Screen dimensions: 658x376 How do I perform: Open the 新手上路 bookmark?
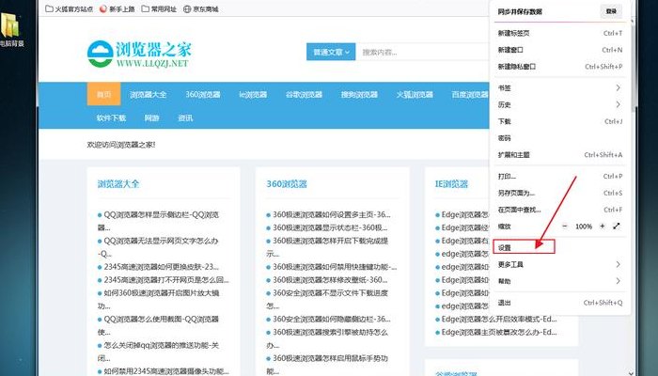[x=117, y=8]
